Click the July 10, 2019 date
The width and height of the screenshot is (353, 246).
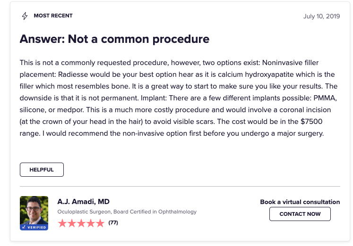coord(321,16)
